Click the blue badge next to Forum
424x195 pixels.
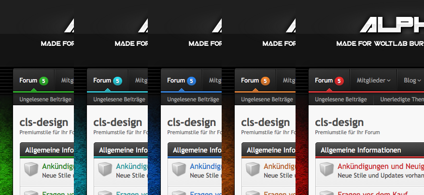[x=192, y=81]
